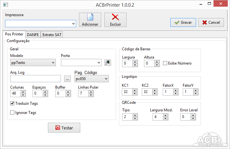This screenshot has height=149, width=230.
Task: Increase the logo KC1 value
Action: point(135,90)
